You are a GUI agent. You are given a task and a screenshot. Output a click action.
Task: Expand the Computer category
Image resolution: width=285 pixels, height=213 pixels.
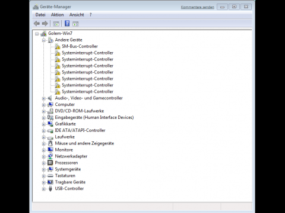pyautogui.click(x=44, y=105)
